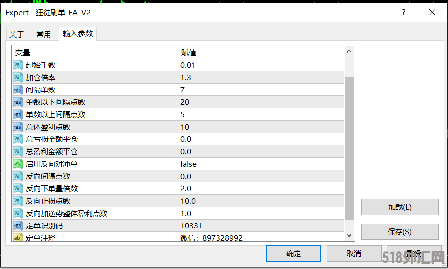The width and height of the screenshot is (448, 269).
Task: Select the 单数以上间隔点数 value 5
Action: click(x=182, y=114)
